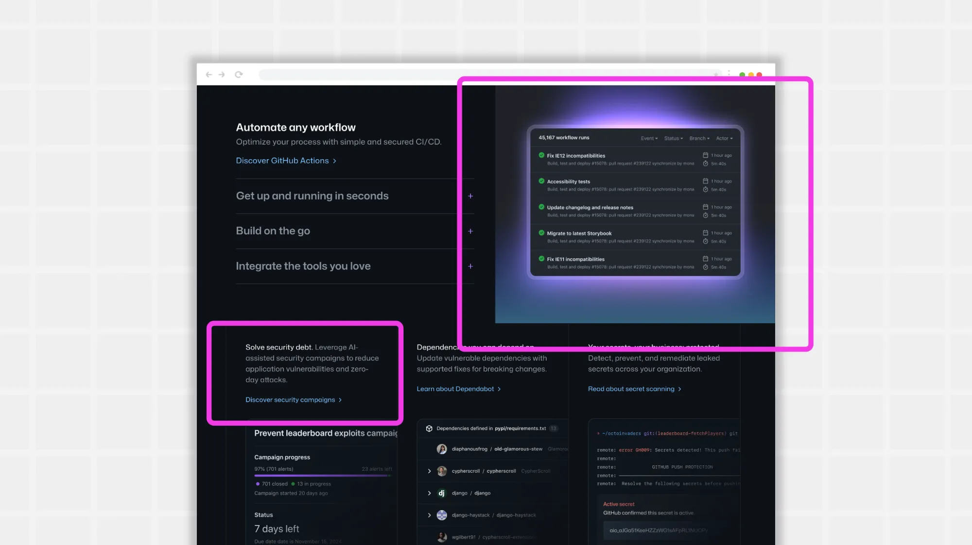Click the GITHUB PUSH PROTECTION terminal line

pyautogui.click(x=682, y=467)
